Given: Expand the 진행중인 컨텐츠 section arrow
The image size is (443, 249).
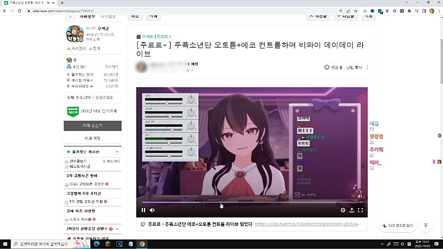Looking at the screenshot, I should (117, 229).
